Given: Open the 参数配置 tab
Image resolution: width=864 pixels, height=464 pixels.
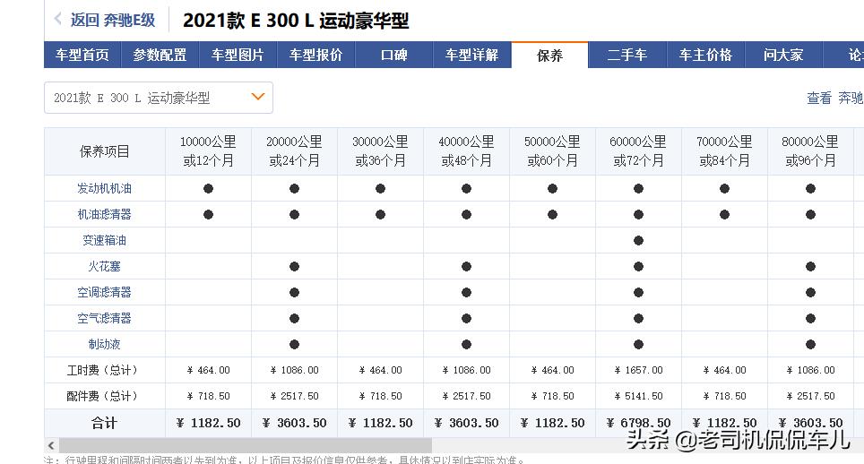Looking at the screenshot, I should click(160, 55).
